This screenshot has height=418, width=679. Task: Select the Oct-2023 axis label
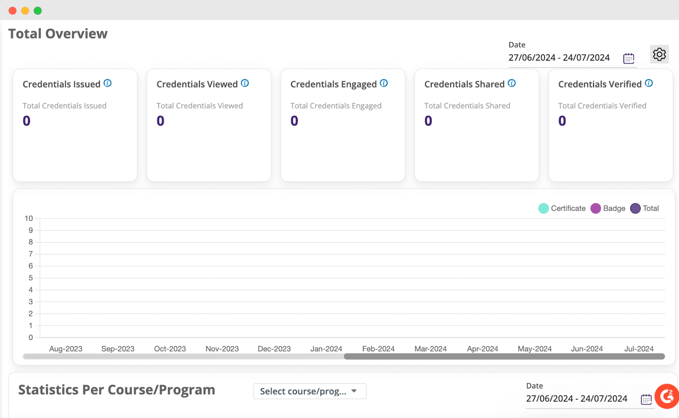coord(170,349)
